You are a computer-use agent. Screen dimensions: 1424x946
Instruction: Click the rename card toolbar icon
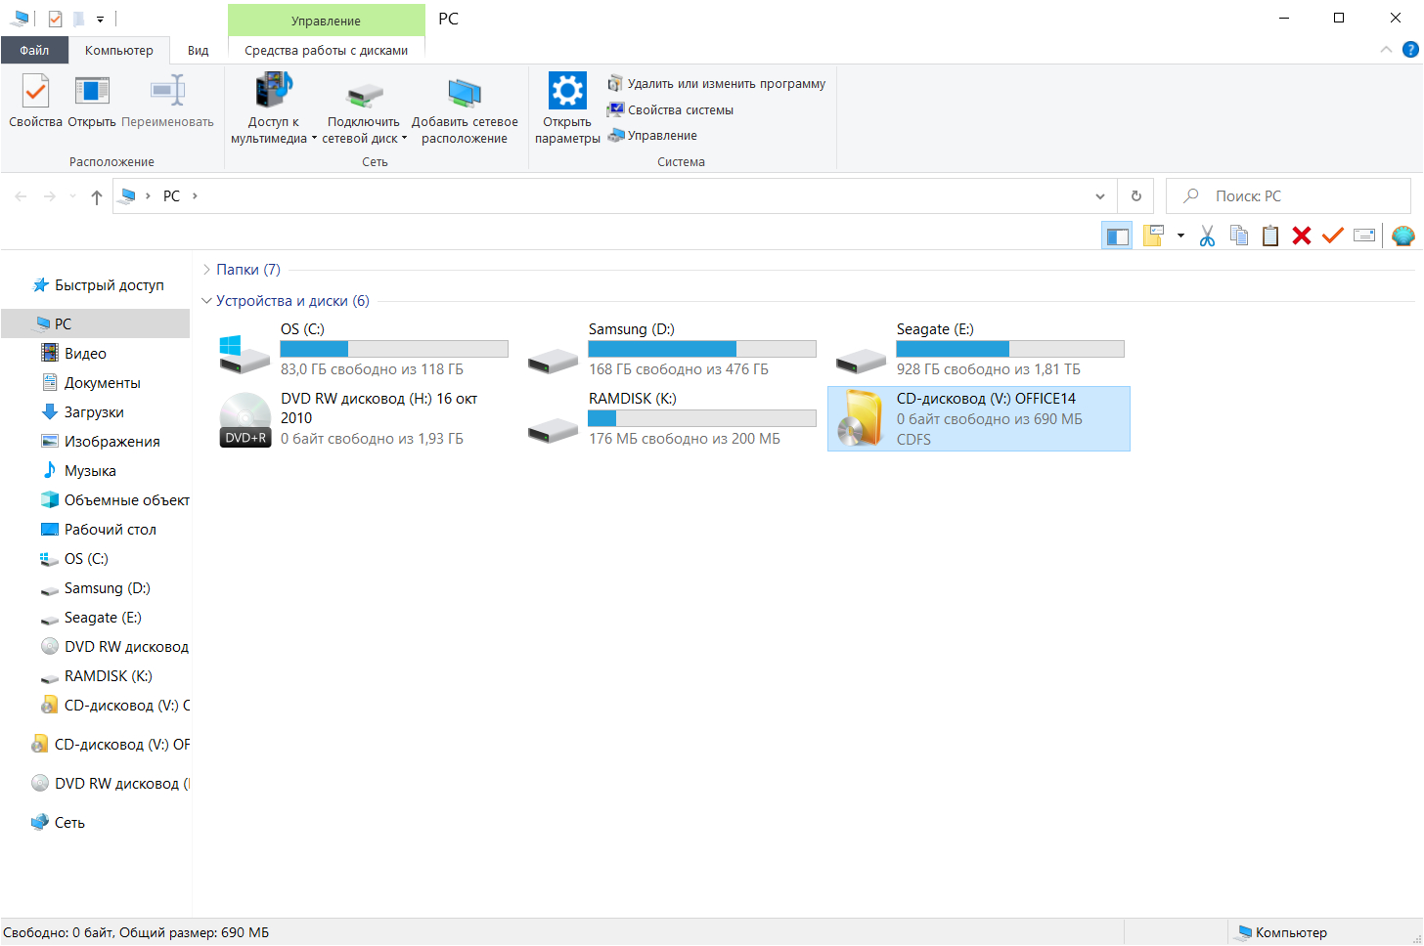click(x=1364, y=236)
